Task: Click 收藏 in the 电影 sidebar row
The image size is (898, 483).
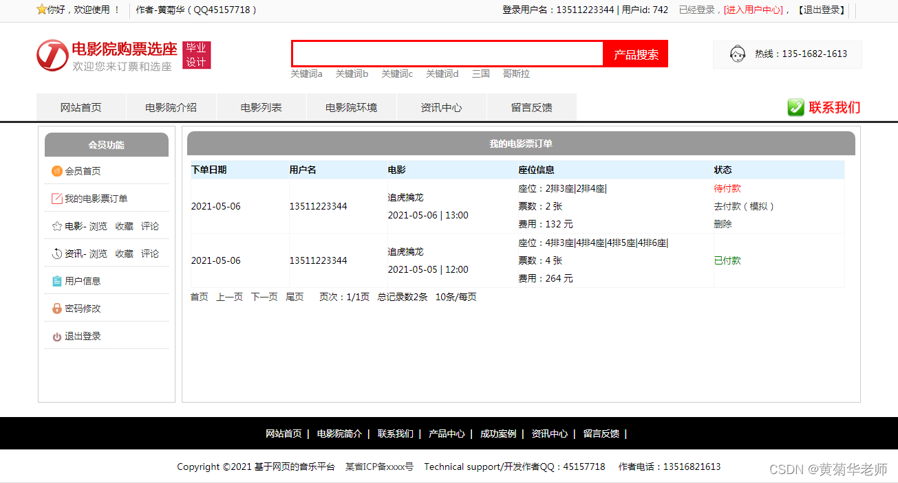Action: click(x=125, y=226)
